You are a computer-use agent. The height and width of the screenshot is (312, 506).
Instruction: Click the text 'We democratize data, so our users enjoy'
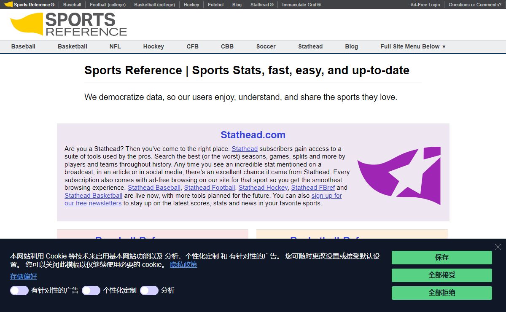click(161, 97)
